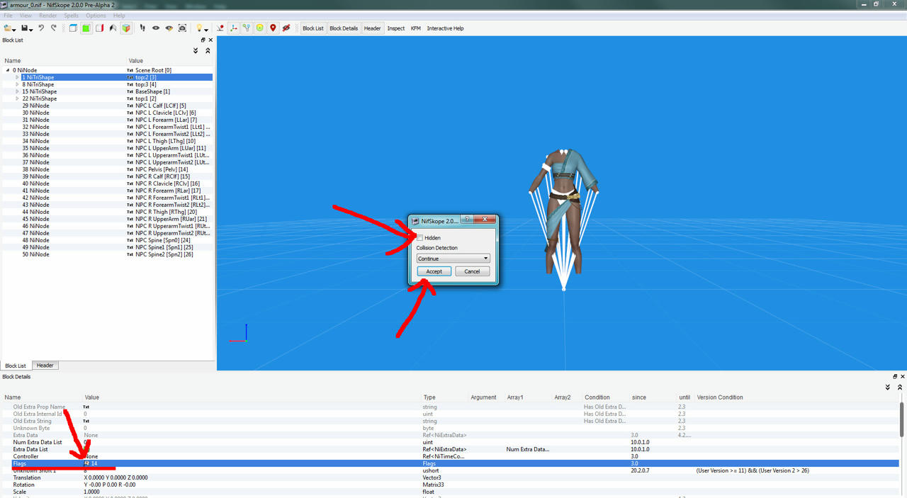The height and width of the screenshot is (498, 907).
Task: Toggle the yellow-green circle icon
Action: 260,28
